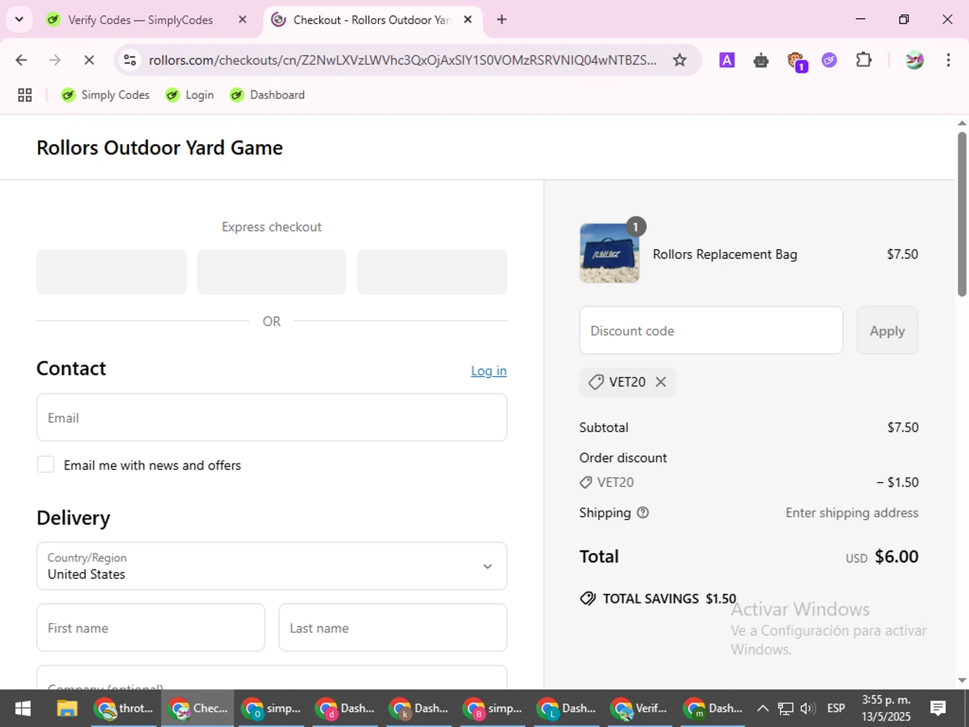Click the third express checkout button
The height and width of the screenshot is (727, 969).
click(x=432, y=272)
